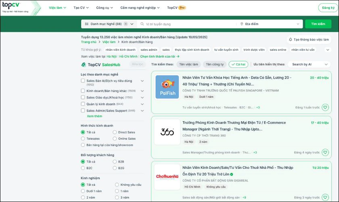Check Sales Bán lẻ/Dịch vụ tiêu dùng
The width and height of the screenshot is (339, 202).
(83, 80)
